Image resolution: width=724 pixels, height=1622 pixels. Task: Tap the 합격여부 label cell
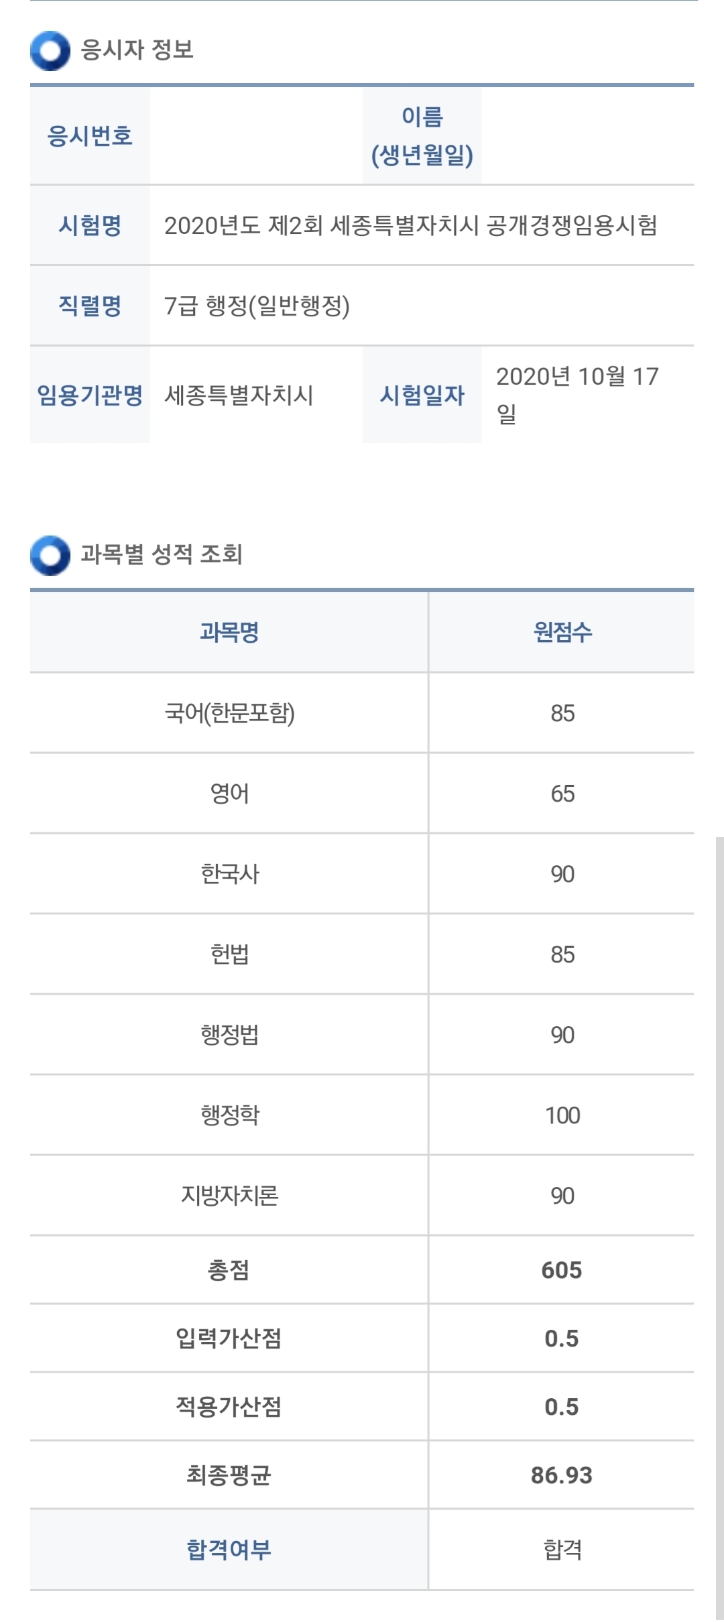click(x=229, y=1550)
